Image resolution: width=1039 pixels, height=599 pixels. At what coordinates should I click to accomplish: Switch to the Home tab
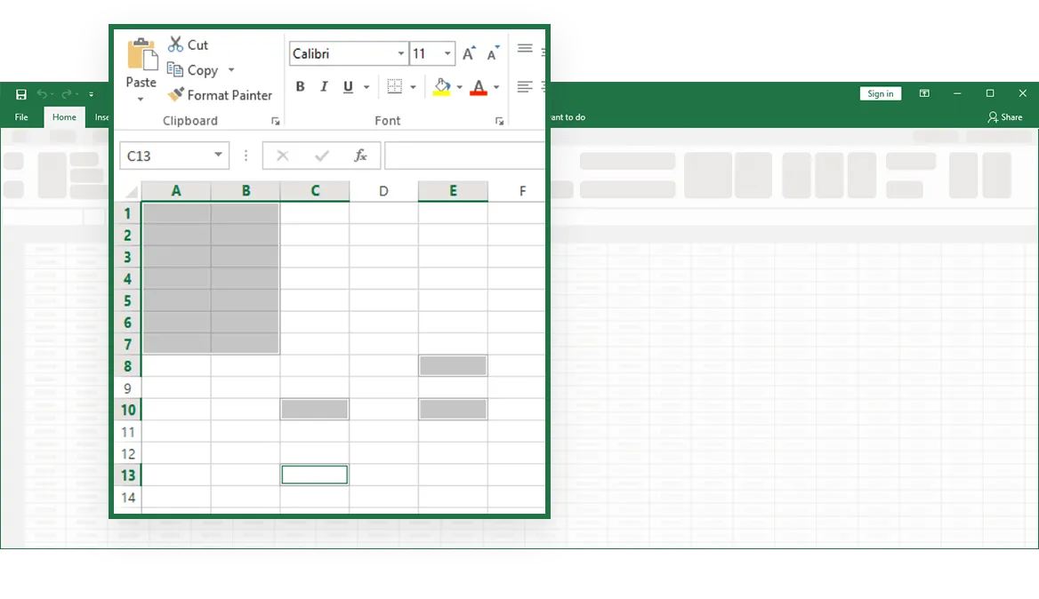[64, 117]
